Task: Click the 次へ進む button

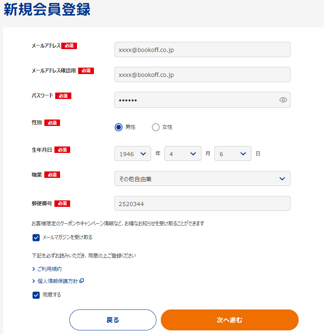Action: pos(229,320)
